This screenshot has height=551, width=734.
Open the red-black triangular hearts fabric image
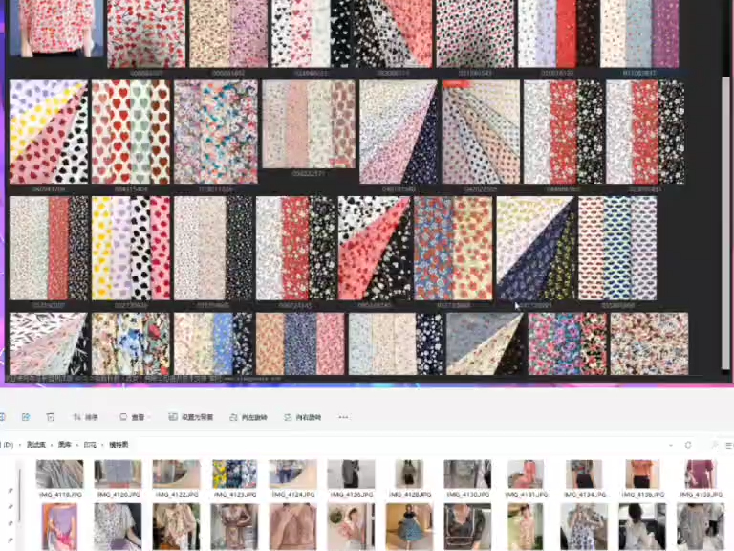375,249
